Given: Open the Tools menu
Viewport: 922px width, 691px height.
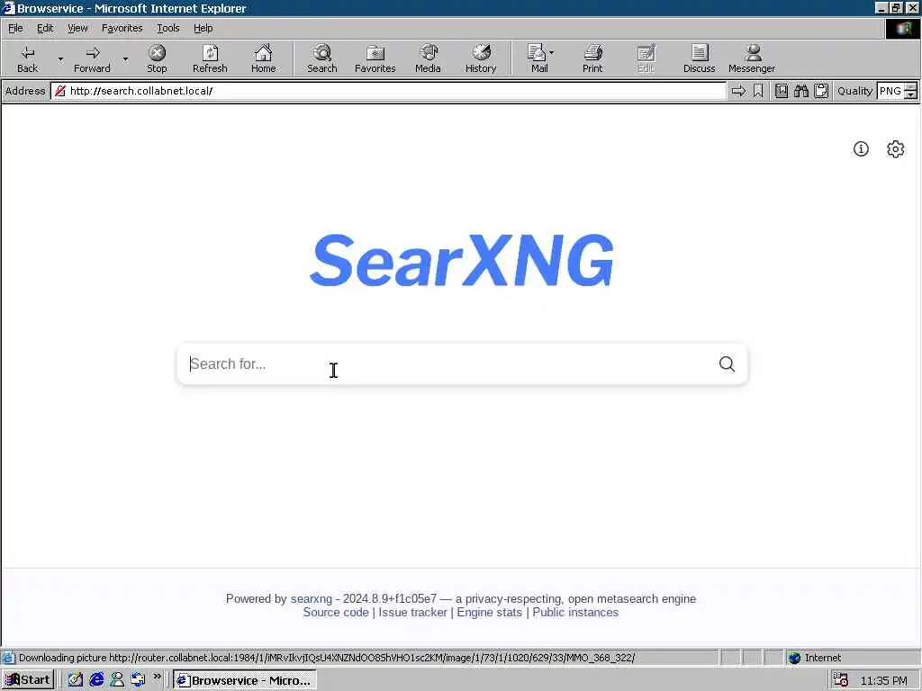Looking at the screenshot, I should click(x=167, y=28).
